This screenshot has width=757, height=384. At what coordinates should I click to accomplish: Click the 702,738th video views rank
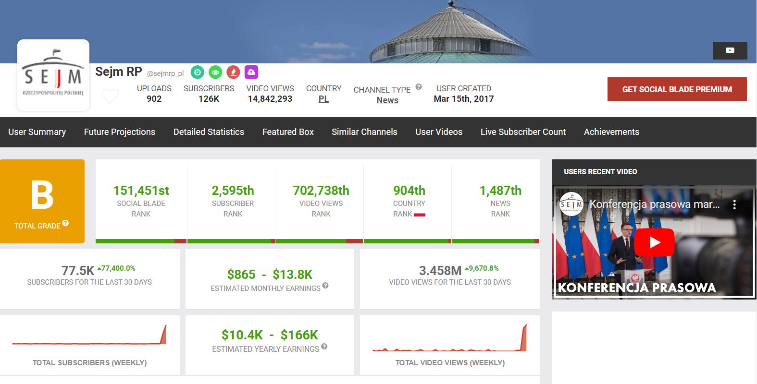click(x=321, y=191)
